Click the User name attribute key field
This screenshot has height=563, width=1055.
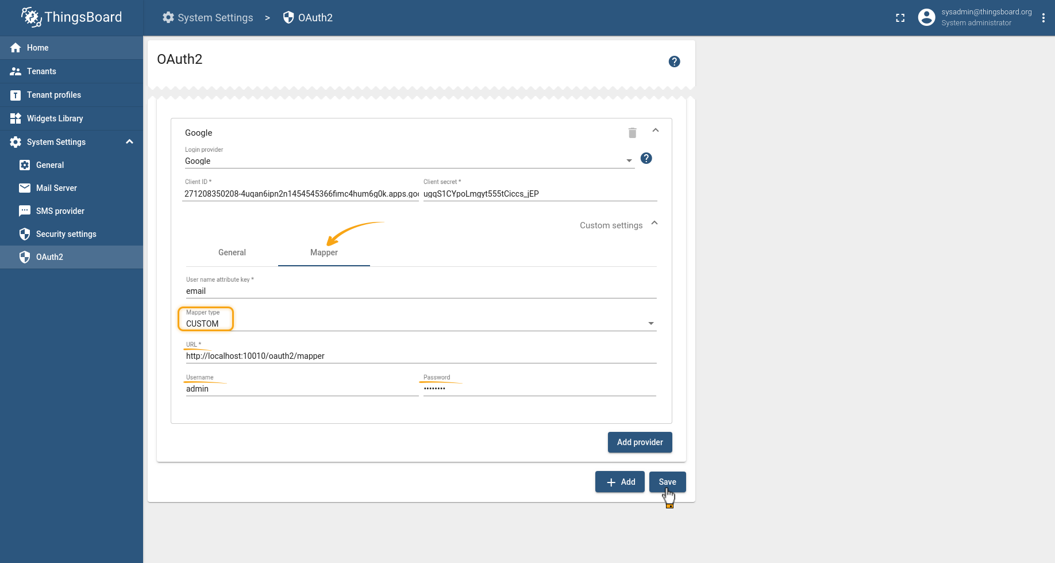pos(421,291)
